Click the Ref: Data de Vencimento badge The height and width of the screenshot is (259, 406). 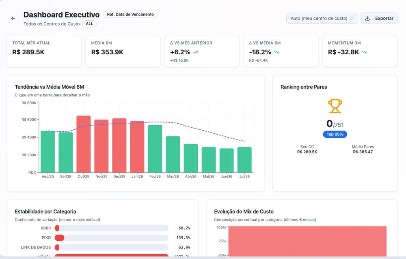click(x=130, y=15)
